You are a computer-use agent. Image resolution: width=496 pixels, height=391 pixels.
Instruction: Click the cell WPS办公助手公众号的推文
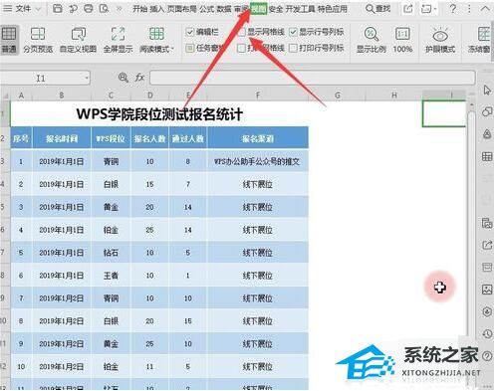[x=258, y=161]
